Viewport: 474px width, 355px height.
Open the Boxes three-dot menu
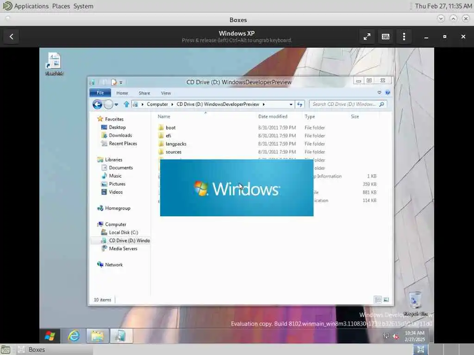[404, 37]
